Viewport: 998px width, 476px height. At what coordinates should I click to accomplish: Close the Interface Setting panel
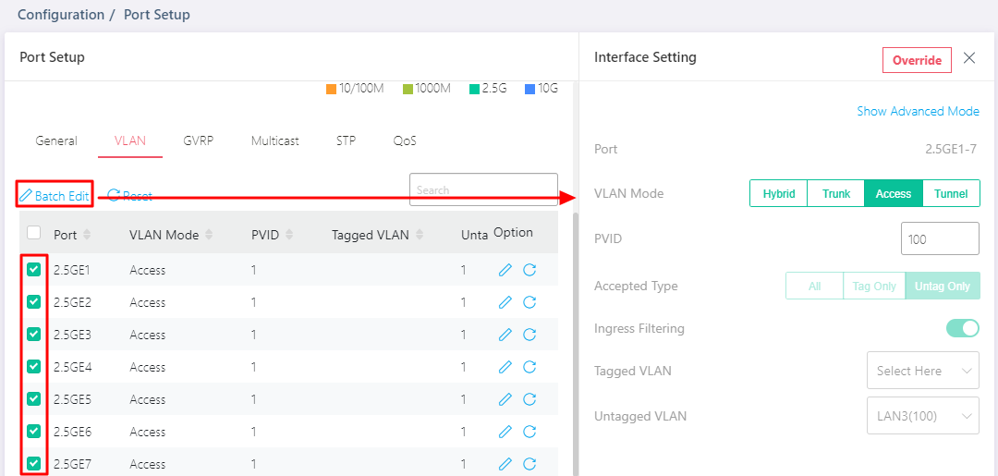point(969,58)
